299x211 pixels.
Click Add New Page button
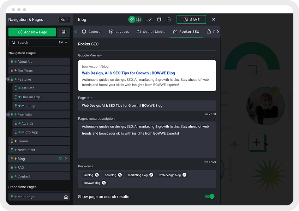pyautogui.click(x=32, y=32)
